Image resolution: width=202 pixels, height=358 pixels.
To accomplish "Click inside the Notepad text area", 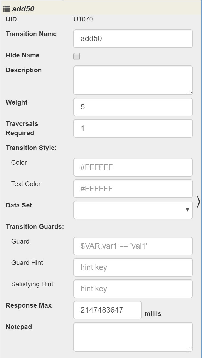I will (x=133, y=337).
